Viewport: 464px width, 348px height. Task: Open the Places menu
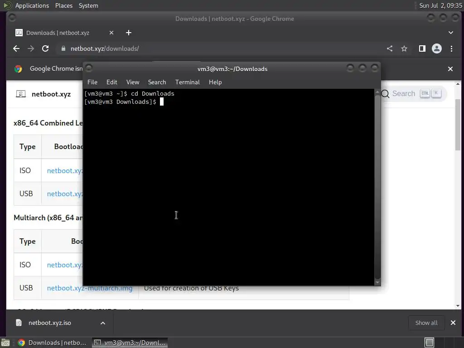tap(64, 5)
